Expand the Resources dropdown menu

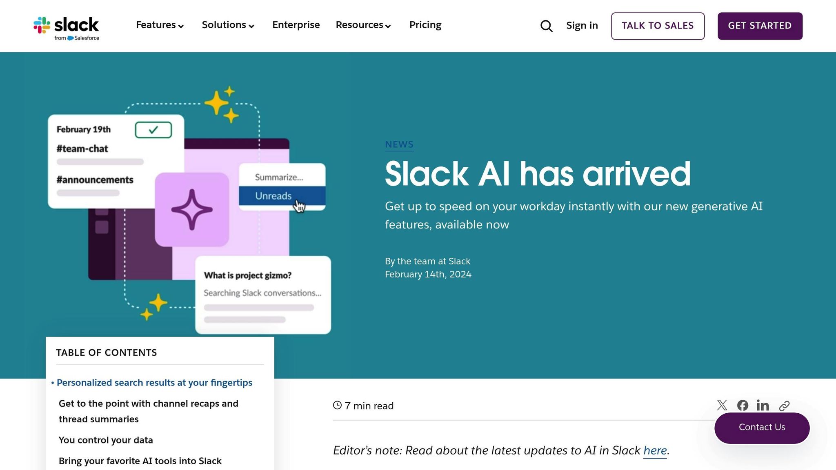pos(363,25)
